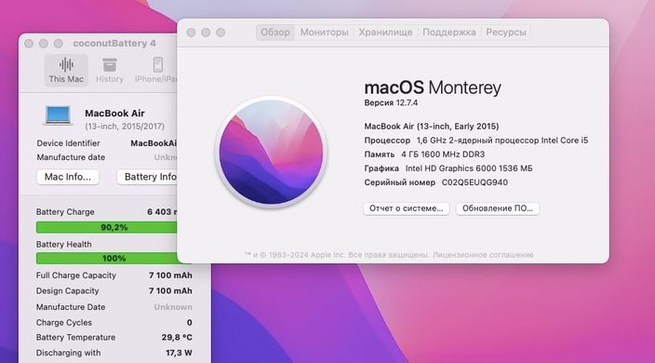Click Full Charge Capacity 7 100 mAh value
This screenshot has width=655, height=363.
(x=170, y=276)
